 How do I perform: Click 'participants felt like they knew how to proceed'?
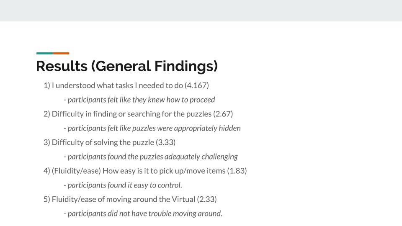[x=139, y=100]
